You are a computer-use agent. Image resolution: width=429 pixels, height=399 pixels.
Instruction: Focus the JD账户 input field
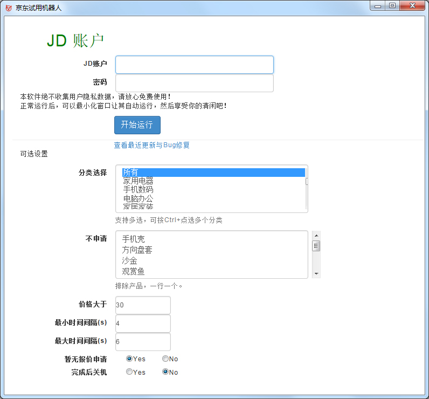[x=194, y=65]
